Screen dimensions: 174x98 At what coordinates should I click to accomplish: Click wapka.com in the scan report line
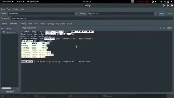pyautogui.click(x=51, y=34)
